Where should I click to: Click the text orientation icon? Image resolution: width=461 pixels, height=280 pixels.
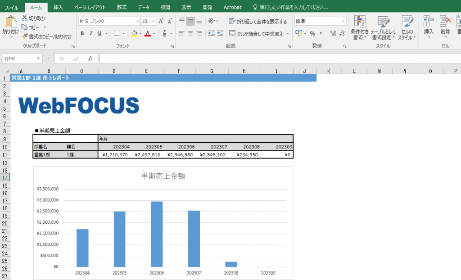tap(212, 21)
